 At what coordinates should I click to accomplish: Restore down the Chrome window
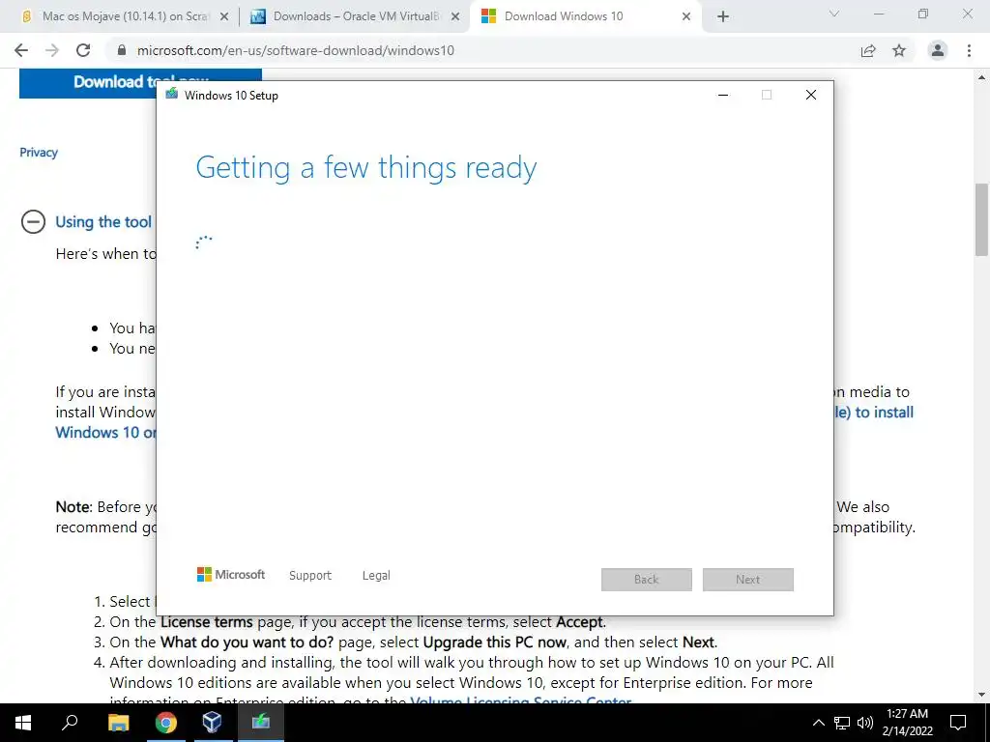[x=923, y=14]
